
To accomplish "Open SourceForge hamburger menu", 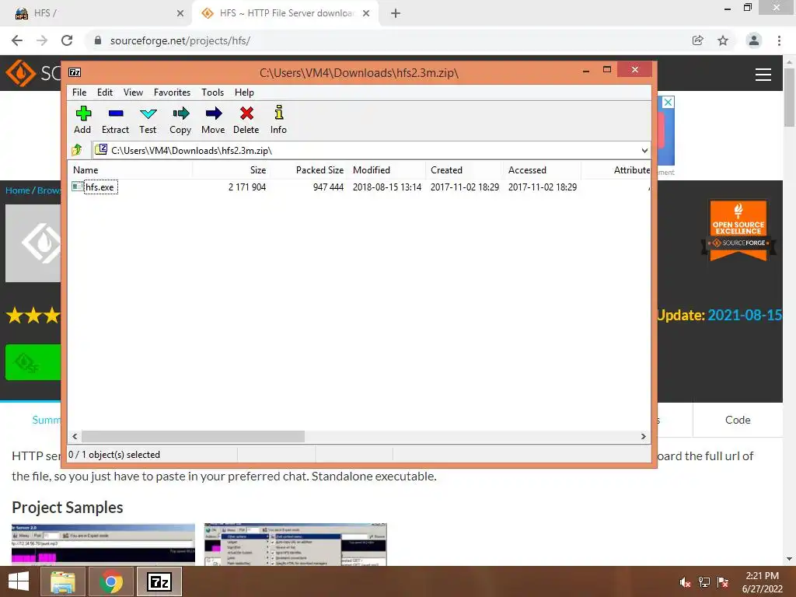I will pyautogui.click(x=763, y=75).
